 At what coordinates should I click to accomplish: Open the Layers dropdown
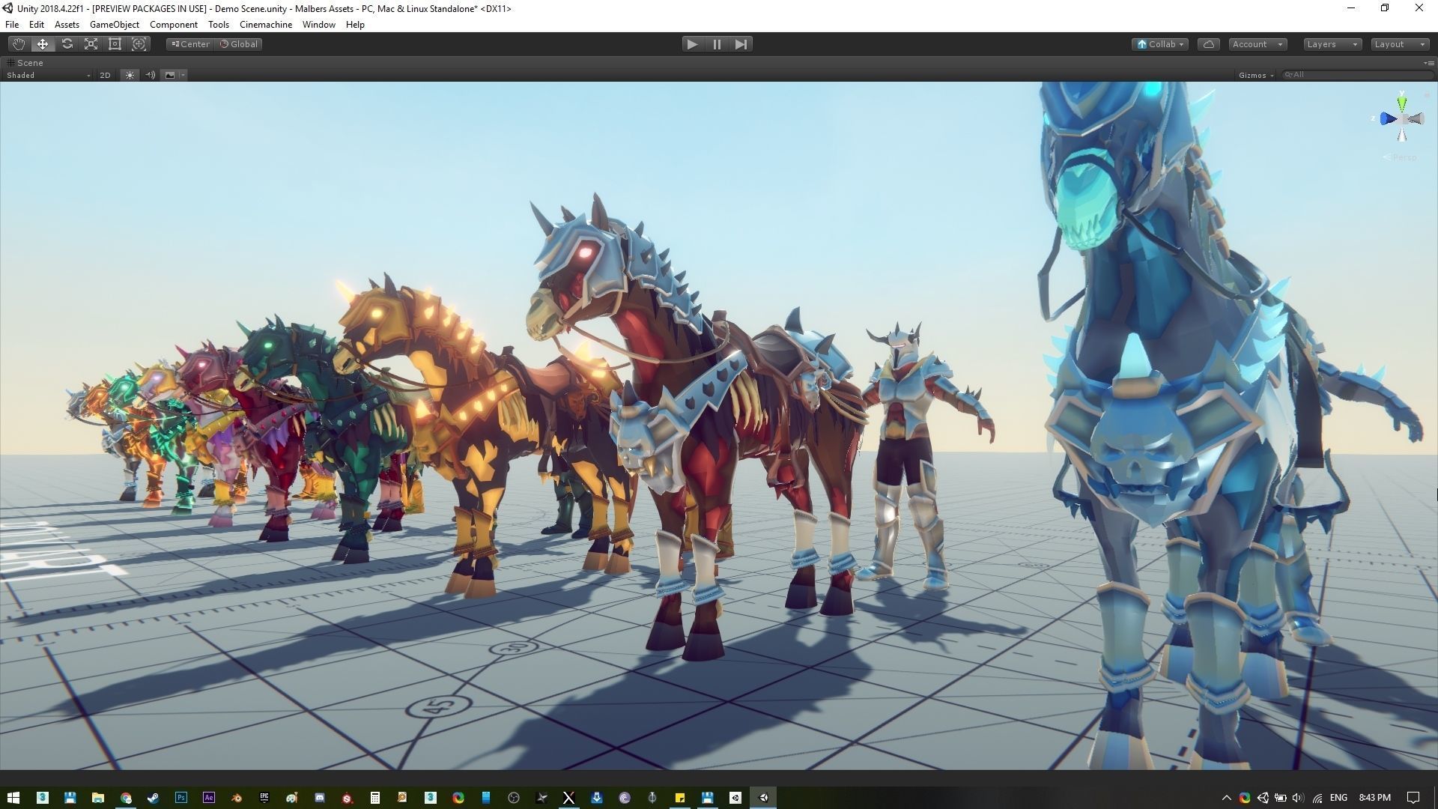(x=1332, y=44)
